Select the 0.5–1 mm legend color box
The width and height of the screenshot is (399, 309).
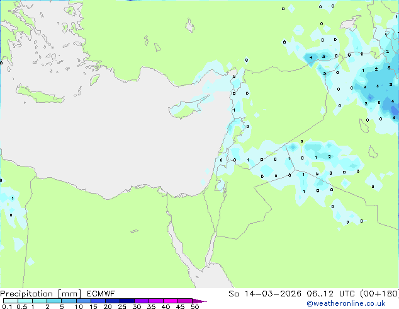(25, 301)
